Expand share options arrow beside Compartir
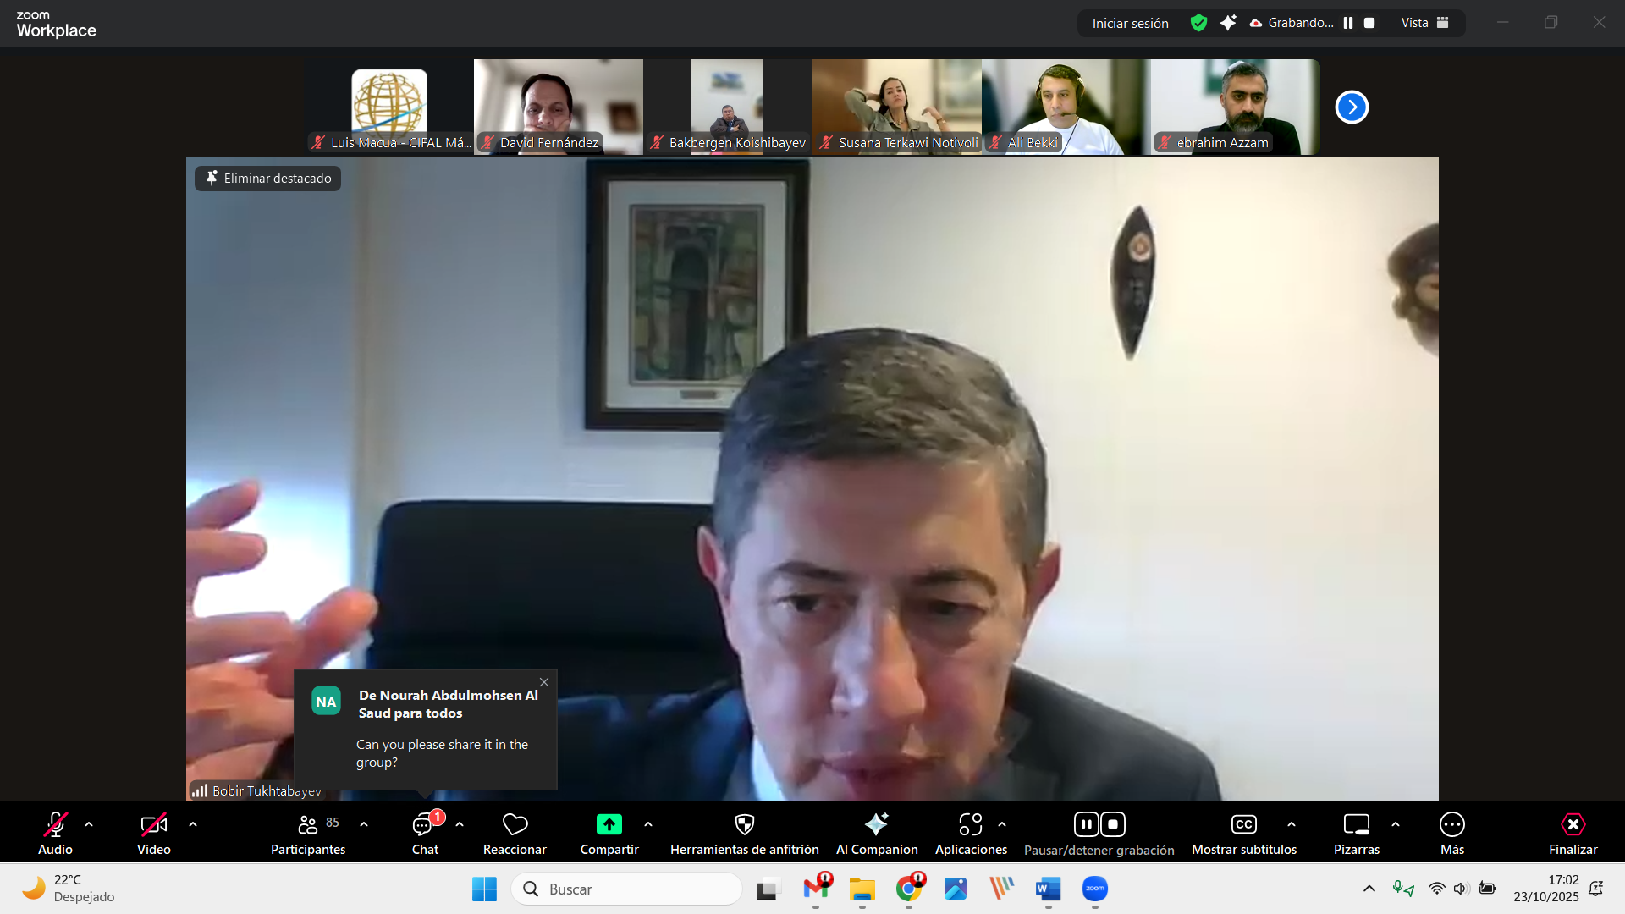The image size is (1625, 914). (x=648, y=824)
